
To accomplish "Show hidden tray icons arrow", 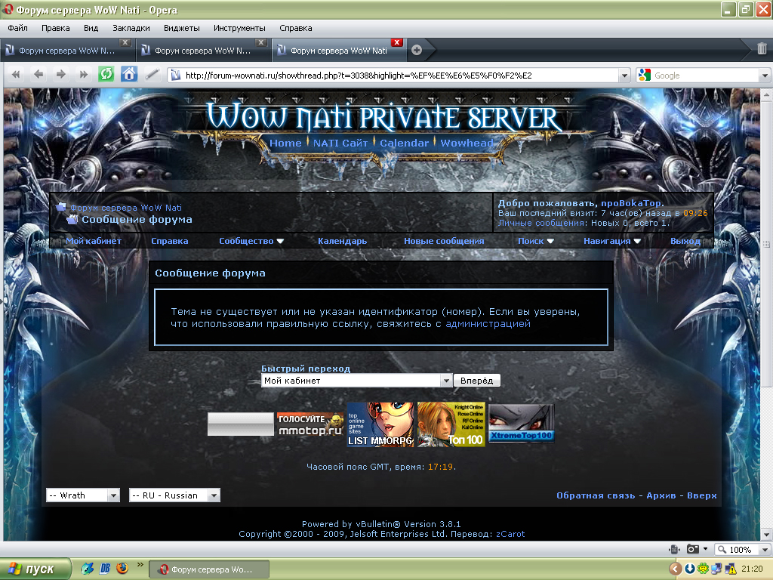I will (675, 569).
